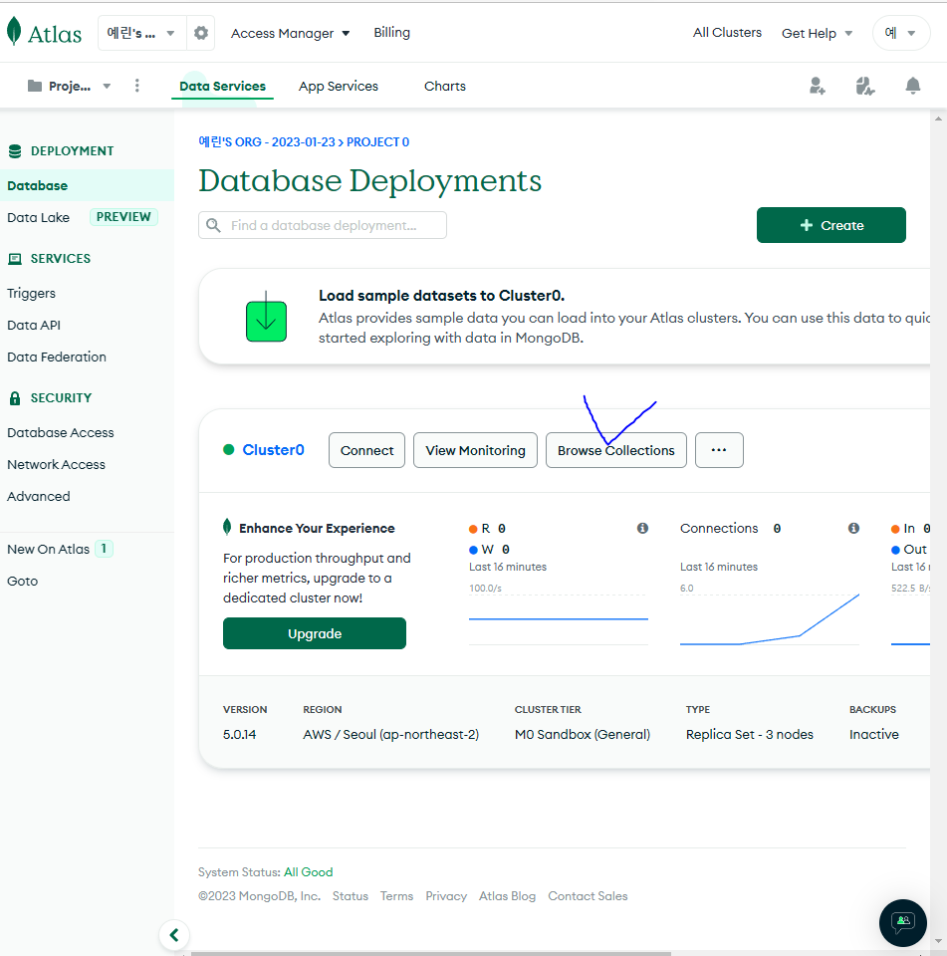Click the Services monitor icon

15,259
